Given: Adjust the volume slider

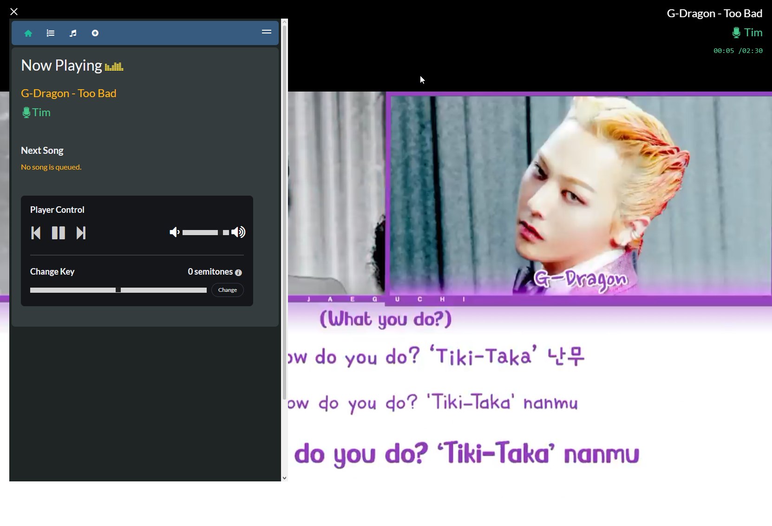Looking at the screenshot, I should click(206, 232).
